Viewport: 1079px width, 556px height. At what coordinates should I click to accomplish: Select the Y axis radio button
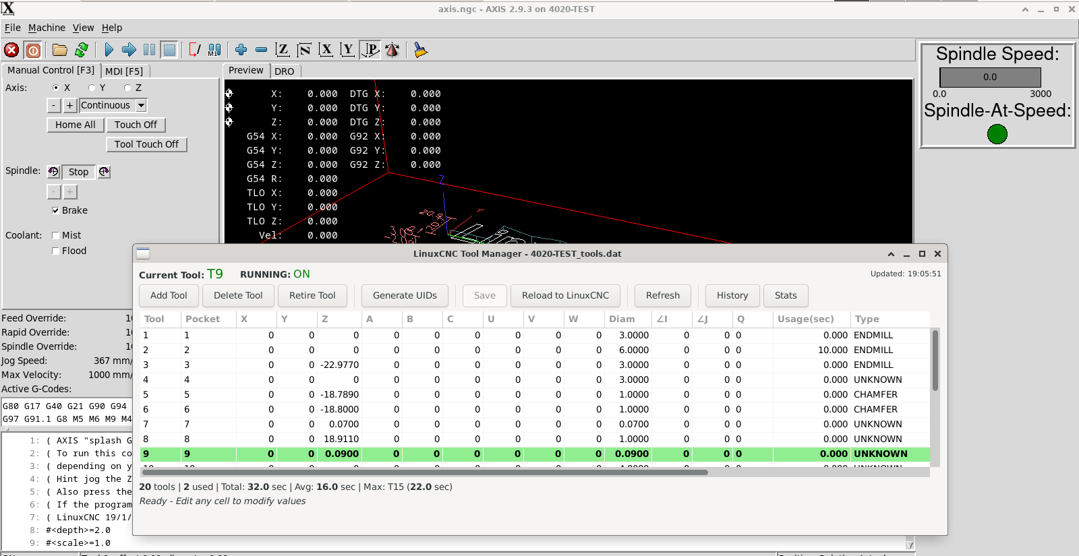pyautogui.click(x=92, y=88)
